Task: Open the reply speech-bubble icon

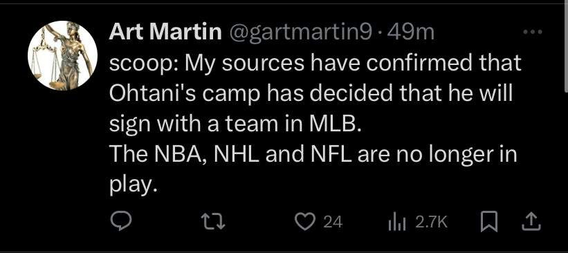Action: click(x=120, y=221)
